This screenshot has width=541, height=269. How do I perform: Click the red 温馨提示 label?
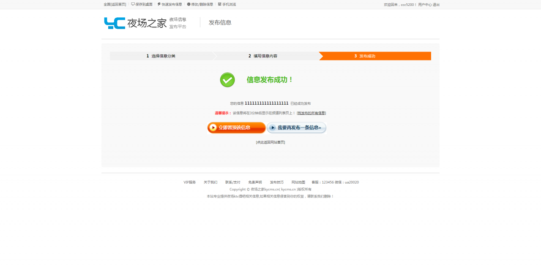[x=223, y=113]
